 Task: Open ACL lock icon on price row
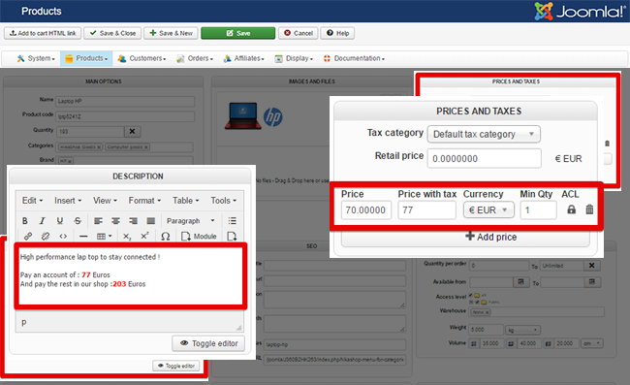(571, 209)
